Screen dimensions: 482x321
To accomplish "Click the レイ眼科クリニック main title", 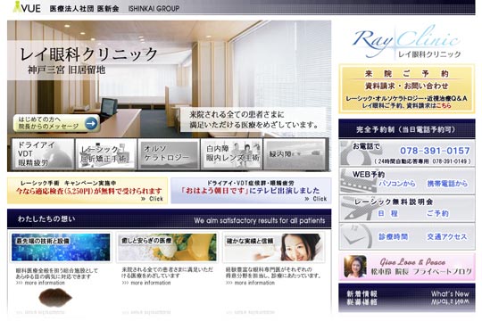I will [x=88, y=54].
